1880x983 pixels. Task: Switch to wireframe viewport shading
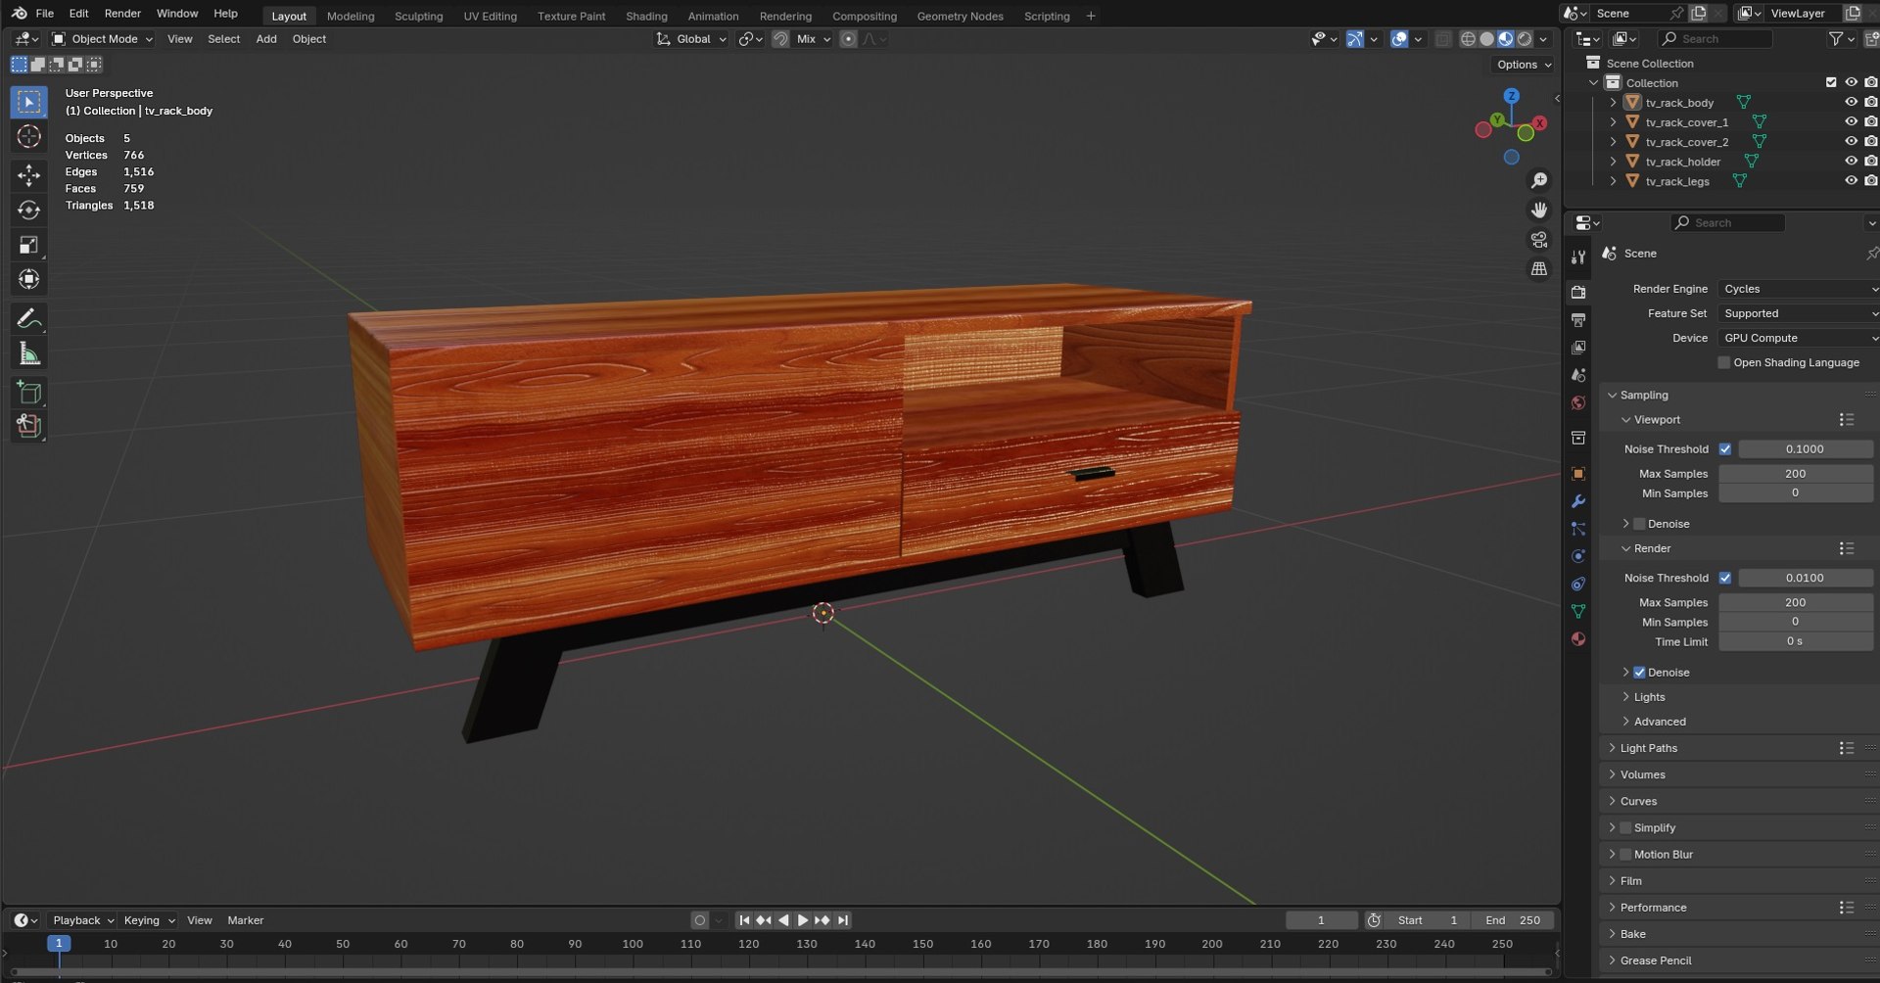1468,39
